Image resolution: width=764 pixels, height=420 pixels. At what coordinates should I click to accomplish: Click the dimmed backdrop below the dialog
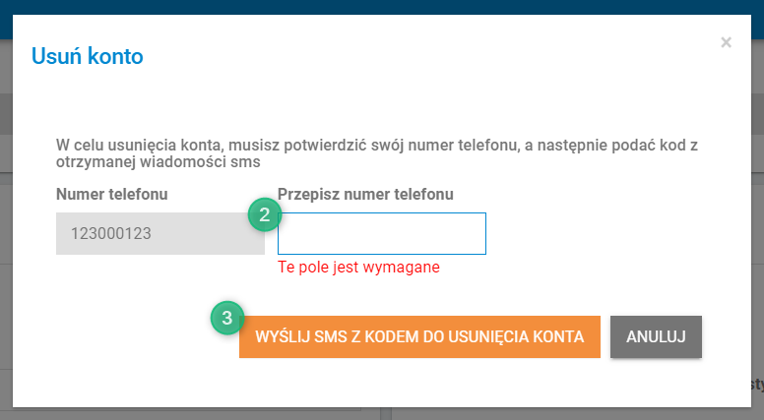click(382, 414)
